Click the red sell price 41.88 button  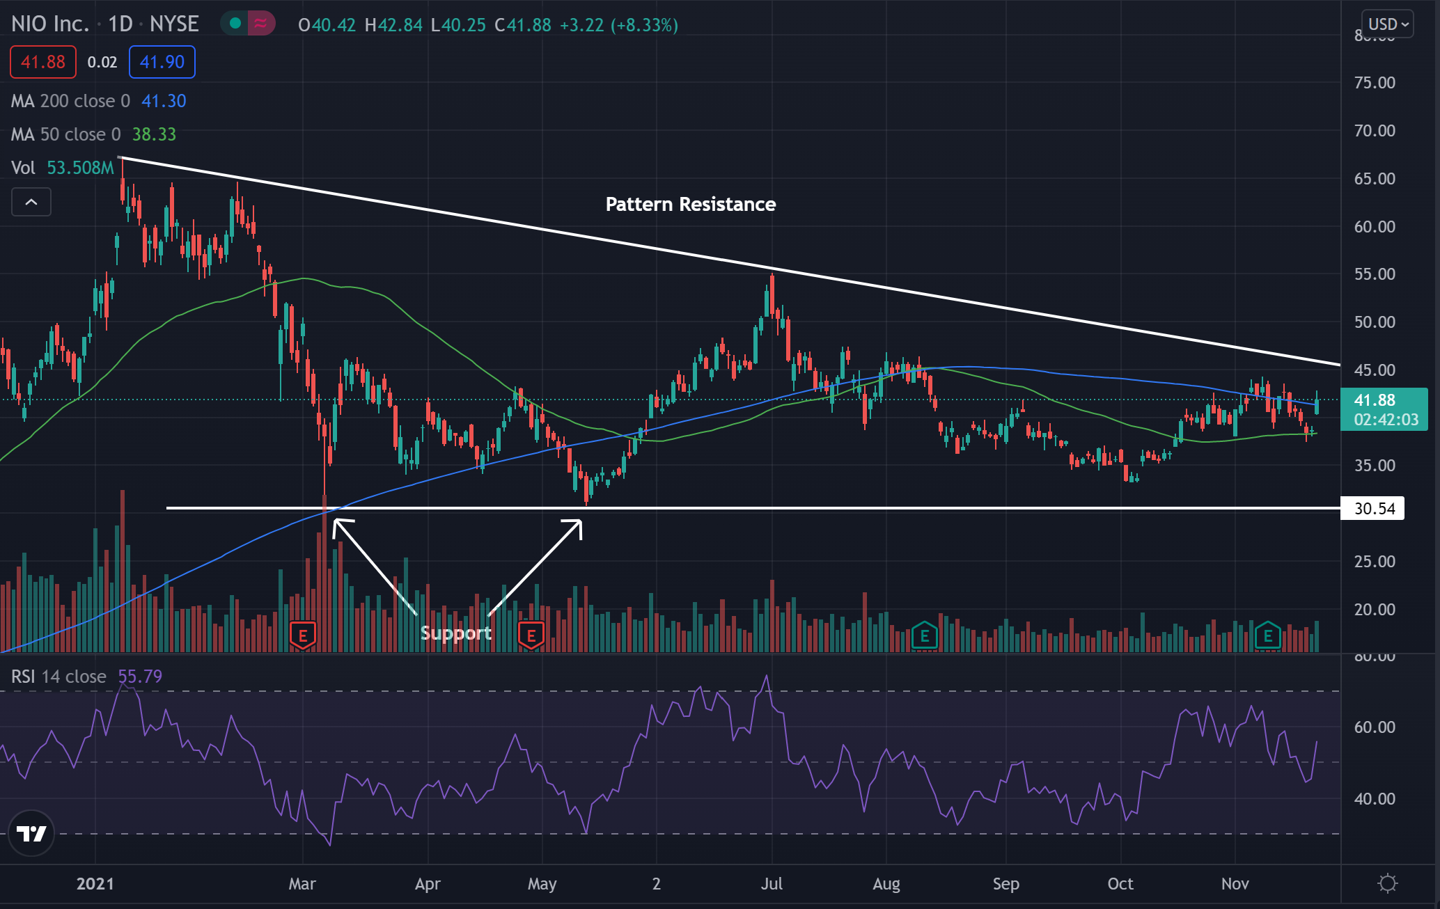[x=43, y=62]
